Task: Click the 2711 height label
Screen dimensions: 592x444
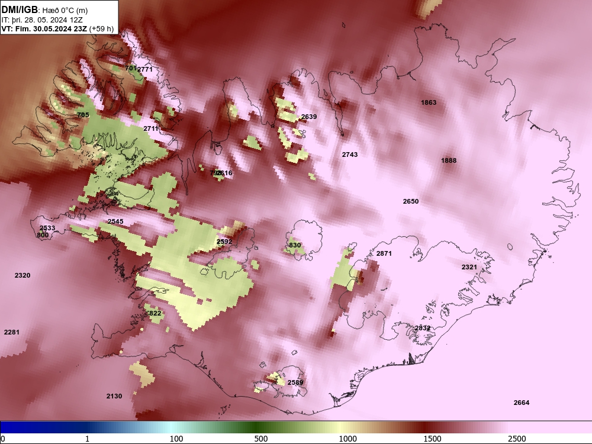Action: tap(151, 128)
